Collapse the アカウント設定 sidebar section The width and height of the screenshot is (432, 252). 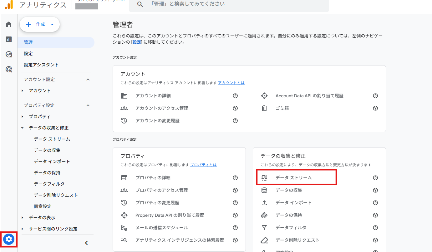click(x=88, y=80)
